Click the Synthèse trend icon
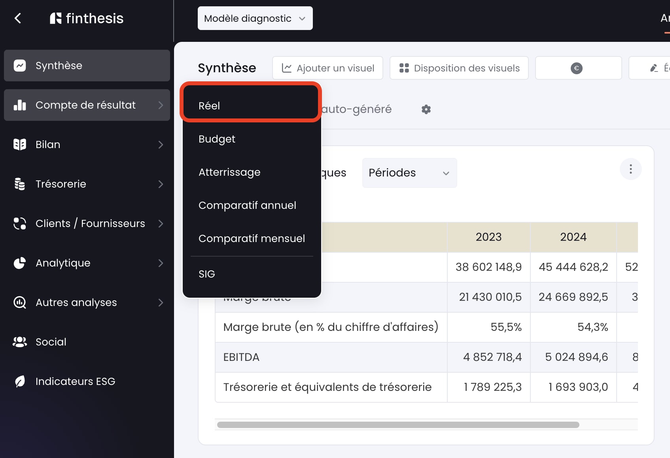The width and height of the screenshot is (670, 458). (20, 66)
